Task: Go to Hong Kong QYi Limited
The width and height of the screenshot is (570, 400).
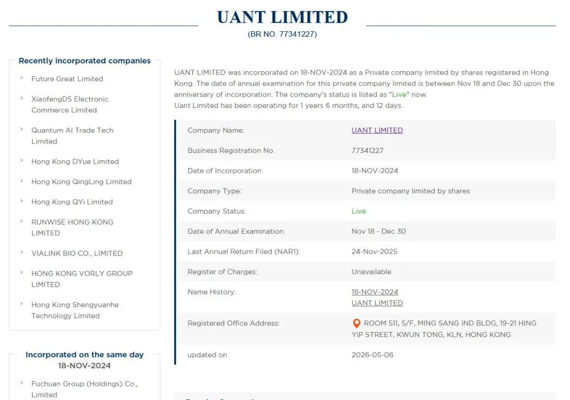Action: 72,202
